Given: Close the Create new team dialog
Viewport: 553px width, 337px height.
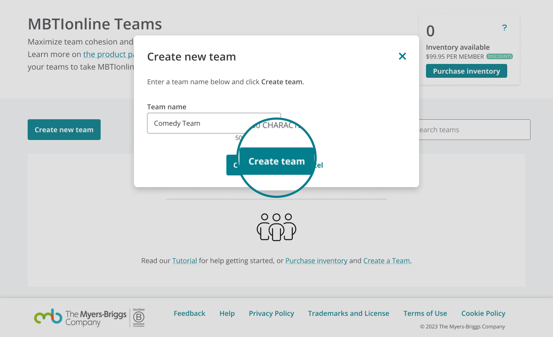Looking at the screenshot, I should tap(402, 56).
